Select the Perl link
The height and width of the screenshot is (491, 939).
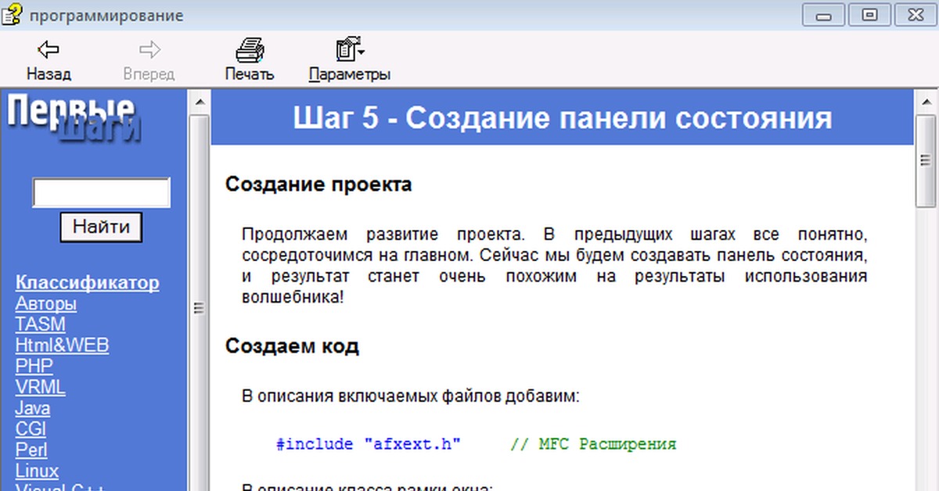31,450
